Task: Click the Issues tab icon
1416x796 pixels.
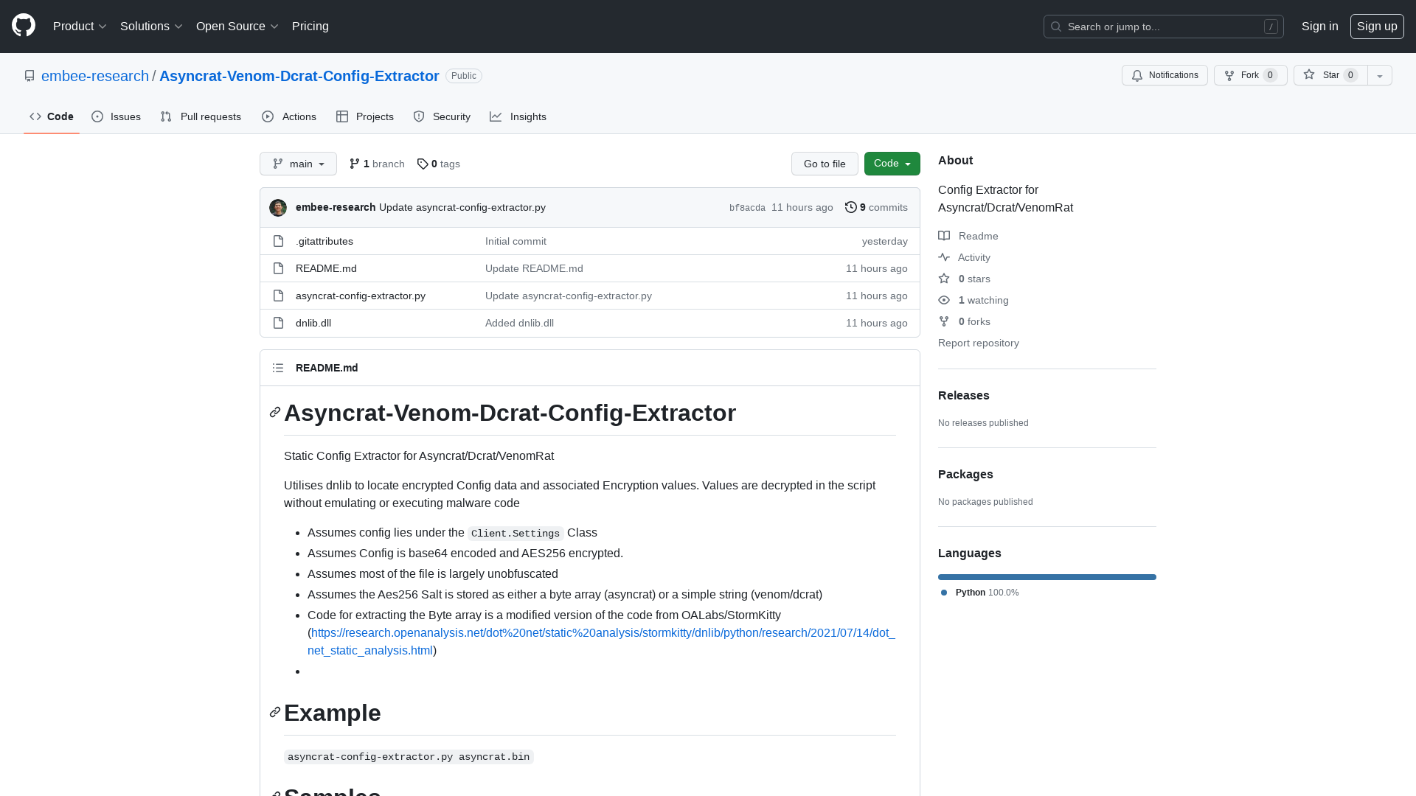Action: (97, 116)
